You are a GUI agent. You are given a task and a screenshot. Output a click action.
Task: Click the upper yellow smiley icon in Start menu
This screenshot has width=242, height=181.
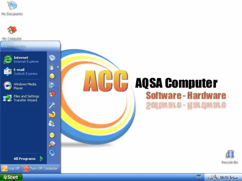coord(52,76)
